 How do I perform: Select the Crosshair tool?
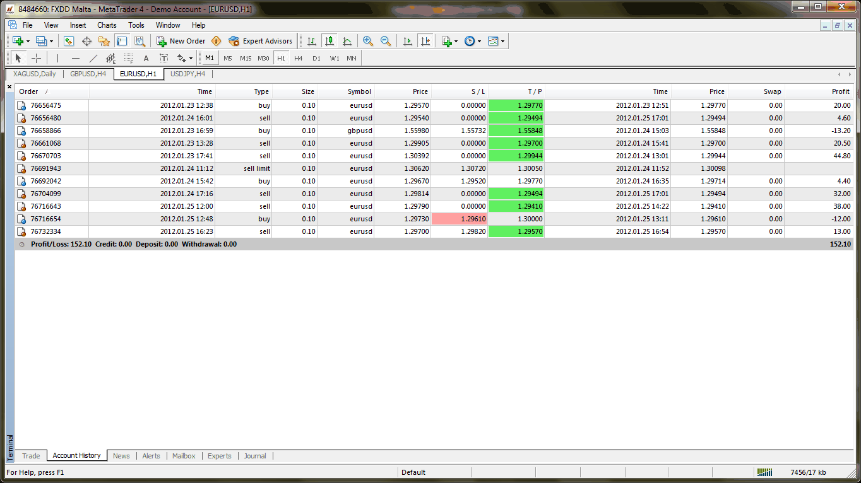pyautogui.click(x=36, y=58)
